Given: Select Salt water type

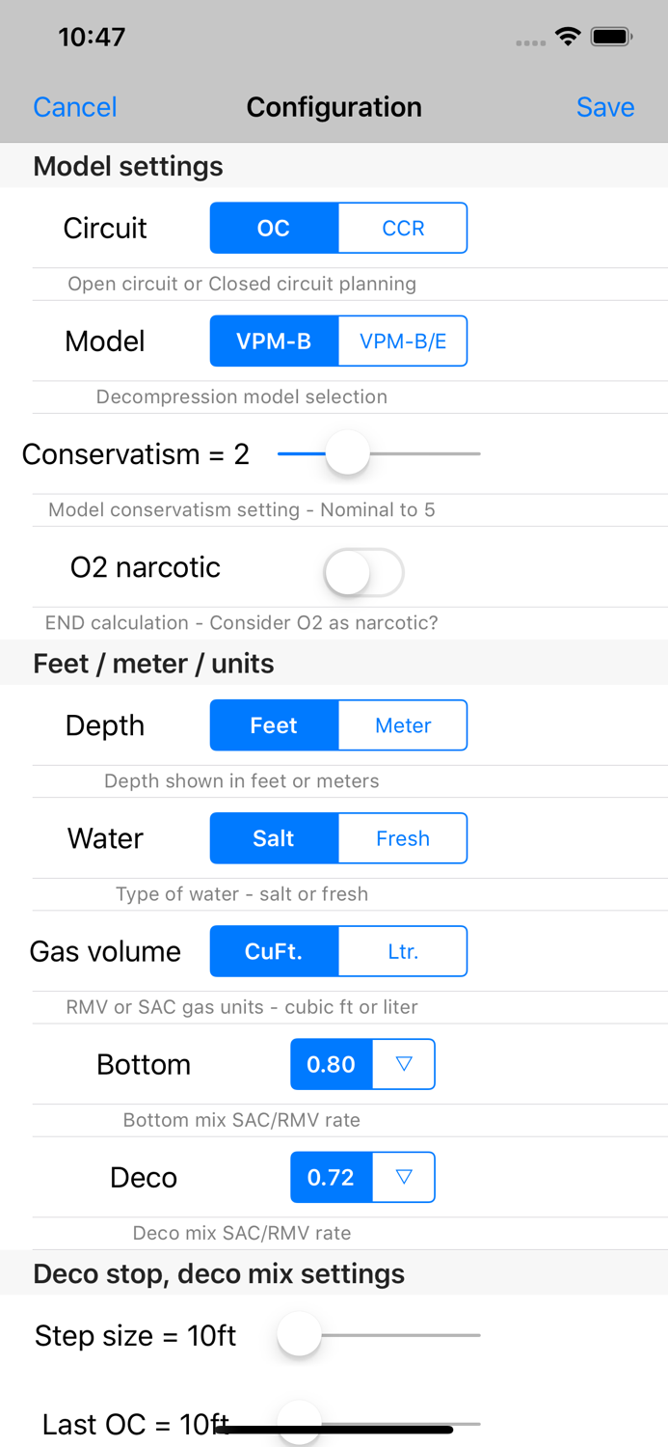Looking at the screenshot, I should coord(274,838).
